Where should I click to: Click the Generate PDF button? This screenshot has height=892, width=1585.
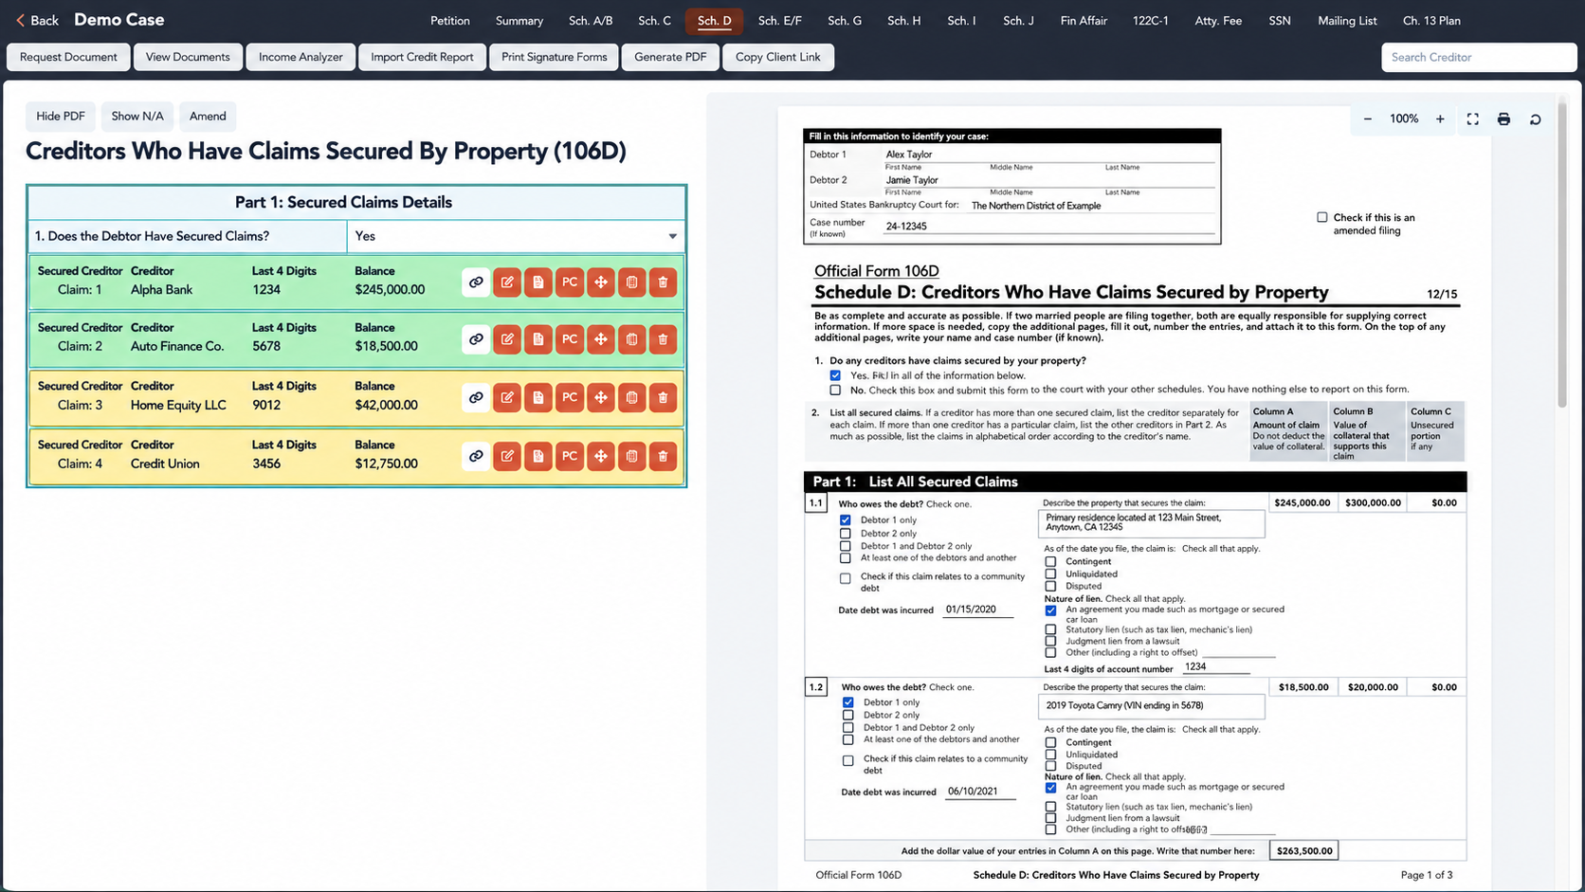(670, 57)
